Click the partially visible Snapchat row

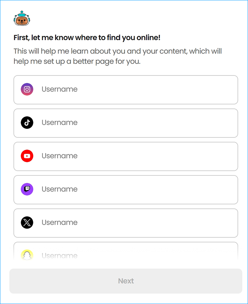pos(126,253)
